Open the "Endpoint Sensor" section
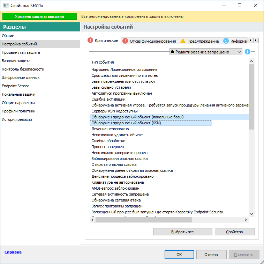264x264 pixels. pyautogui.click(x=40, y=86)
